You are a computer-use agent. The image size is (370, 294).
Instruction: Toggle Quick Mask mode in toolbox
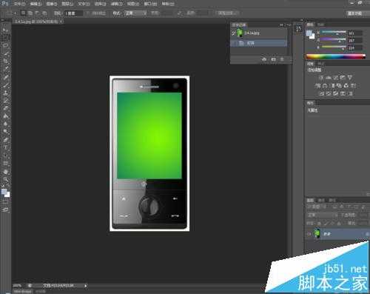[x=5, y=202]
